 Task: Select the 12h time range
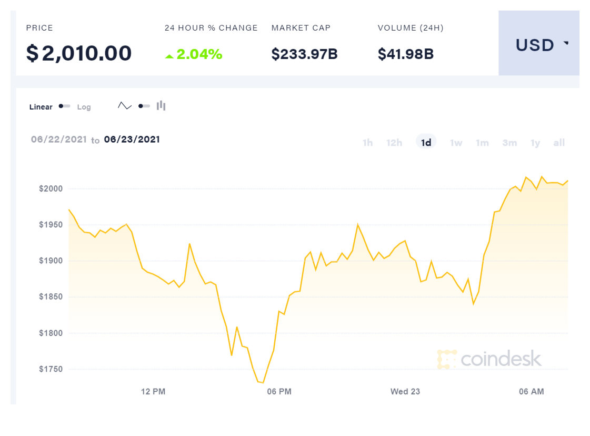pos(394,143)
